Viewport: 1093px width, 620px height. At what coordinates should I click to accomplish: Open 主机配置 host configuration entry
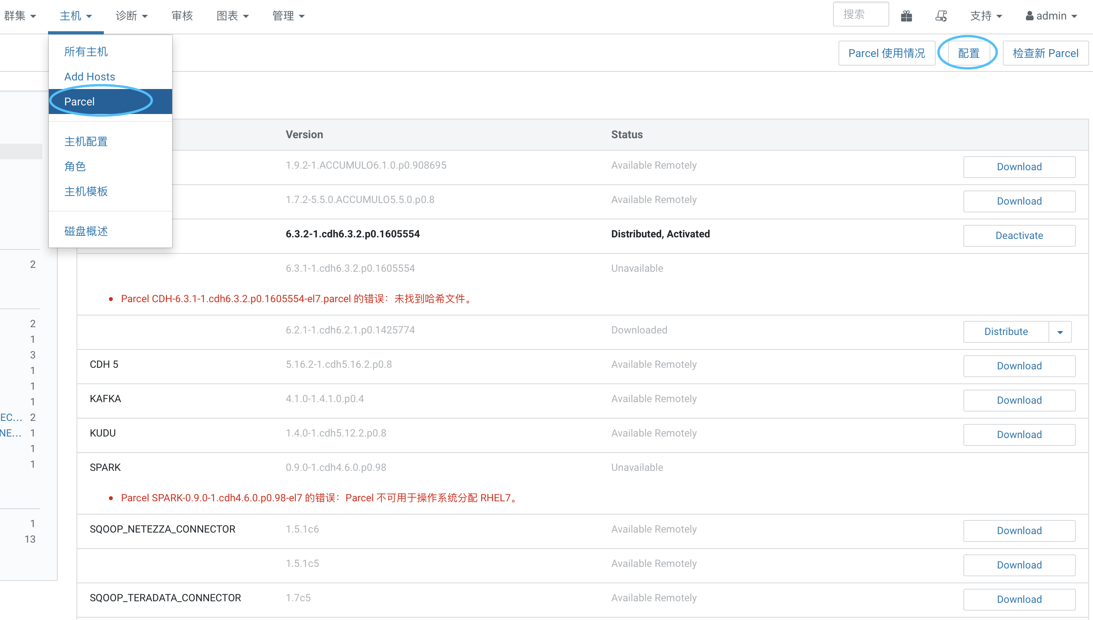click(x=110, y=141)
